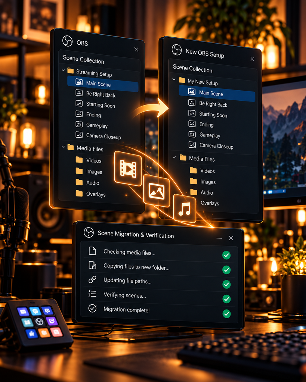Click the glowing video film tile

coord(128,168)
